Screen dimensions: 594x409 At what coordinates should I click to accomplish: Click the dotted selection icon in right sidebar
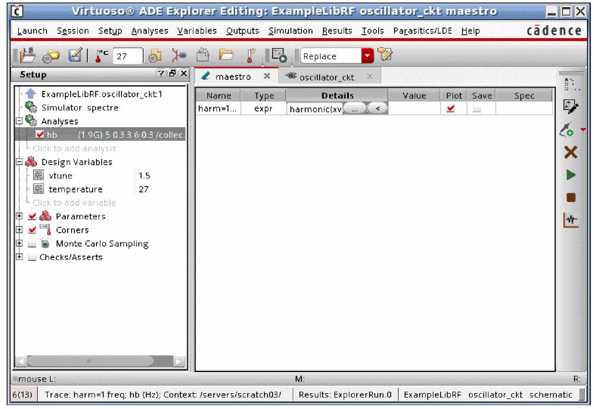[571, 84]
